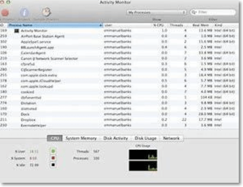Select the Dock process row
The height and width of the screenshot is (187, 243).
(119, 114)
